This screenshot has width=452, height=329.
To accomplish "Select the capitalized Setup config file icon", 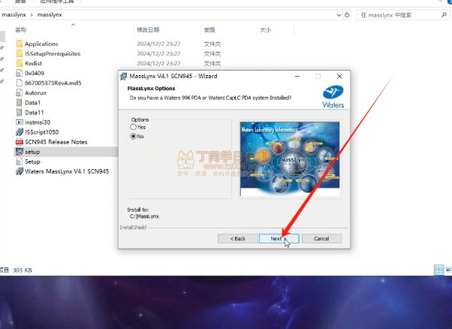I will click(20, 161).
